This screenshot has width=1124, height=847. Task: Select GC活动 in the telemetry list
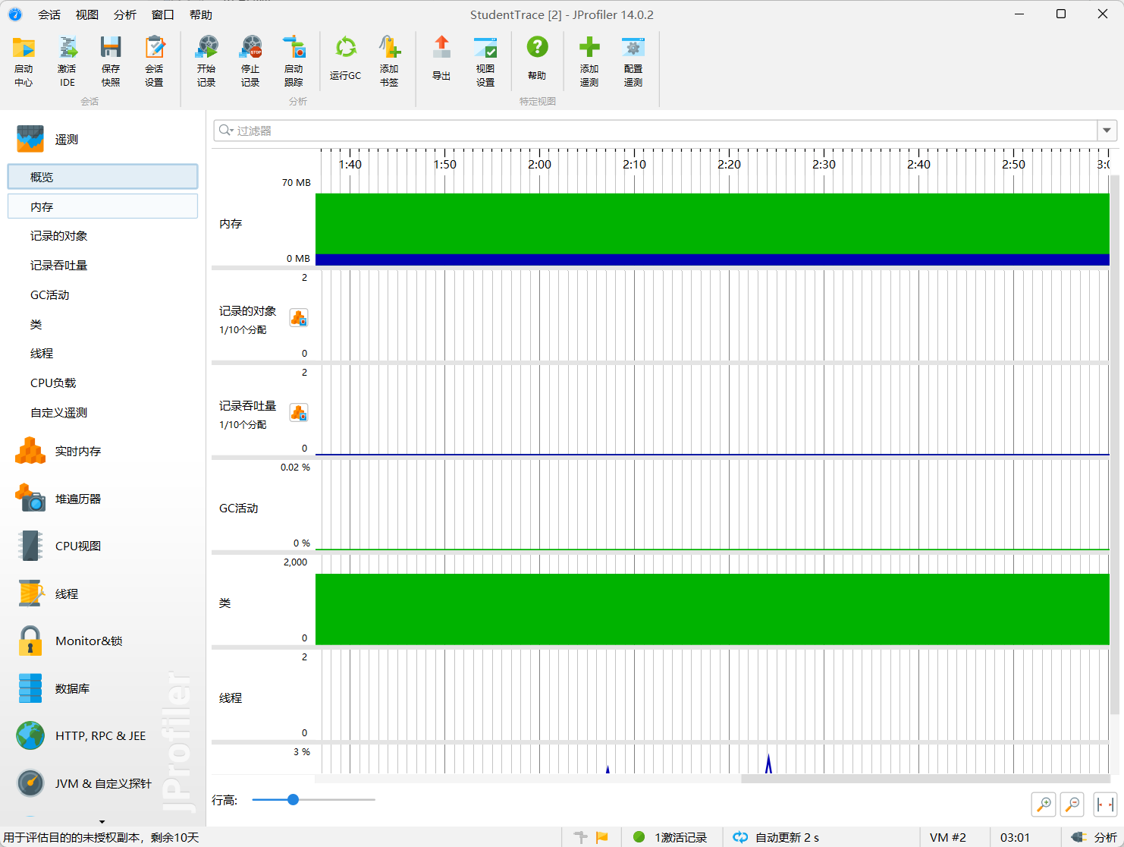pos(50,294)
